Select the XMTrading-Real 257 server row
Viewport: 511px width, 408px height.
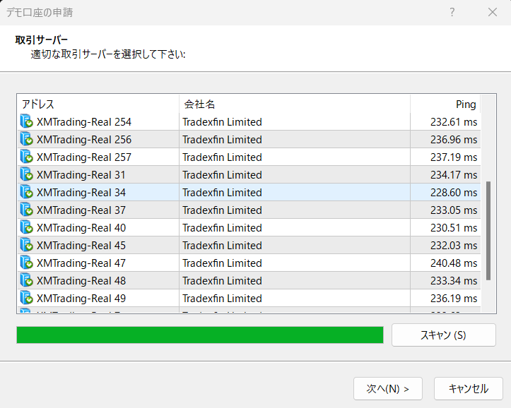tap(249, 157)
